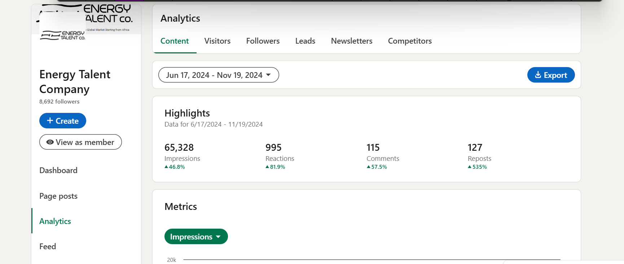The image size is (624, 264).
Task: Click the 535% reposts change indicator
Action: point(477,167)
